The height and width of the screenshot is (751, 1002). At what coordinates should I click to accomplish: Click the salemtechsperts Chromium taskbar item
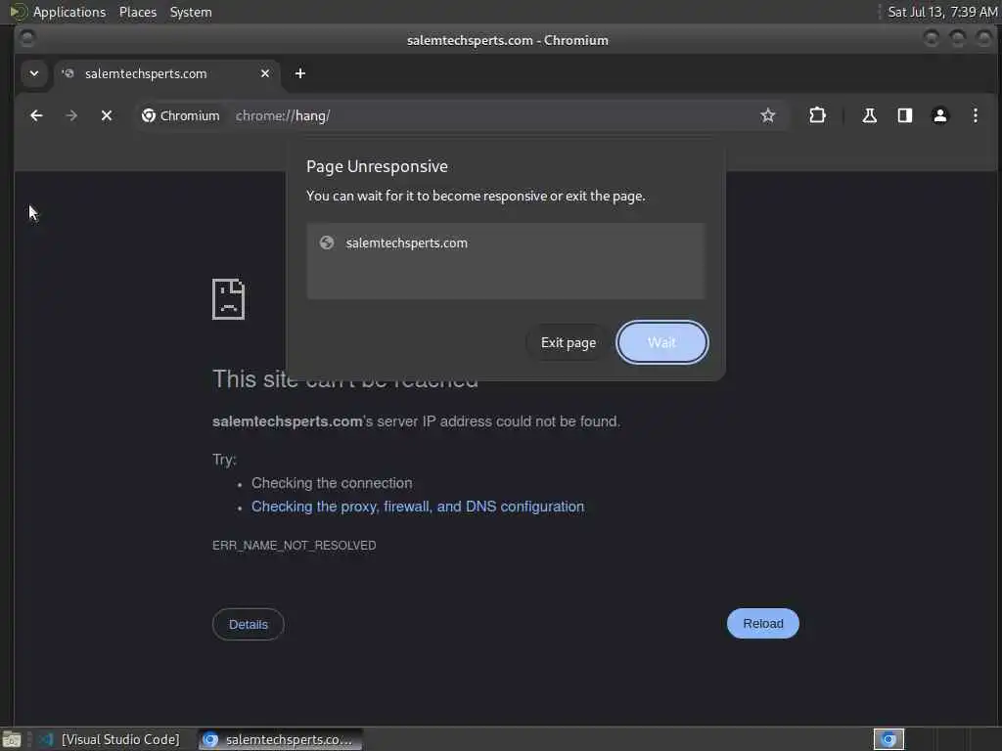point(280,739)
